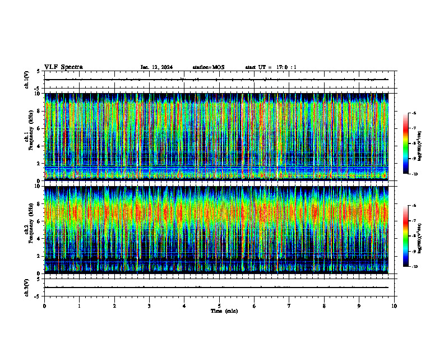Click inside the ch.1 spectrogram panel
This screenshot has width=444, height=343.
pyautogui.click(x=216, y=137)
